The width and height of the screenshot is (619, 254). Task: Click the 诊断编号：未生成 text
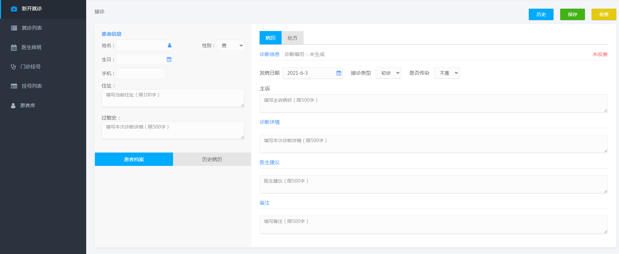304,54
